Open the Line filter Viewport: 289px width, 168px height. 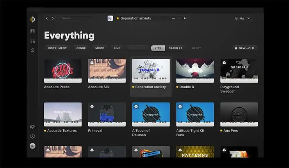(117, 48)
